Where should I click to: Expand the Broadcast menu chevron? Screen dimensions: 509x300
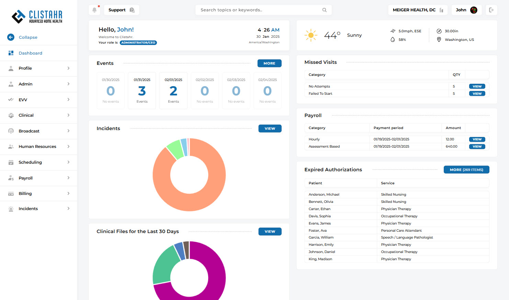[x=68, y=131]
